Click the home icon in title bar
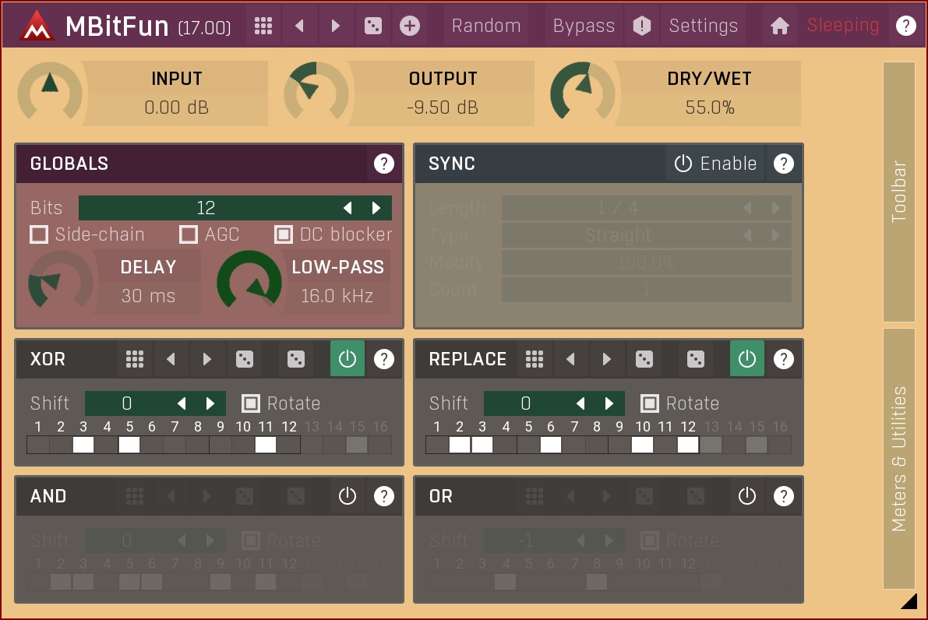Viewport: 928px width, 620px height. (x=779, y=26)
